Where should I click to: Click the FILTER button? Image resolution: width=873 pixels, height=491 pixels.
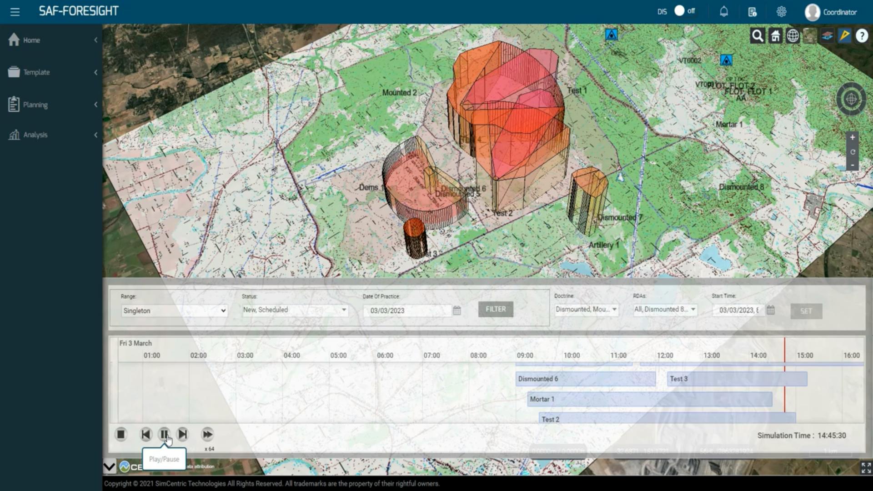[x=495, y=309]
